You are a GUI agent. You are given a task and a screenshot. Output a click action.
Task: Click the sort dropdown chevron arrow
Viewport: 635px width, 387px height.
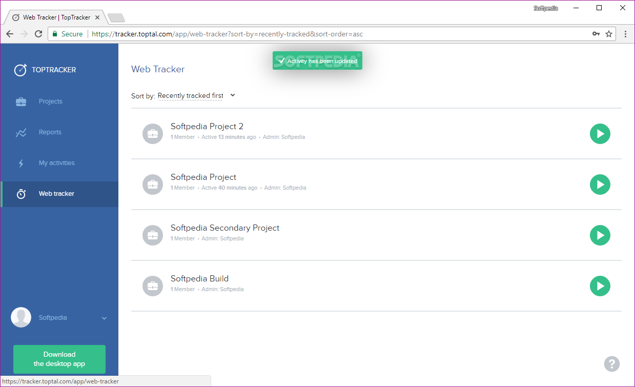click(x=233, y=95)
